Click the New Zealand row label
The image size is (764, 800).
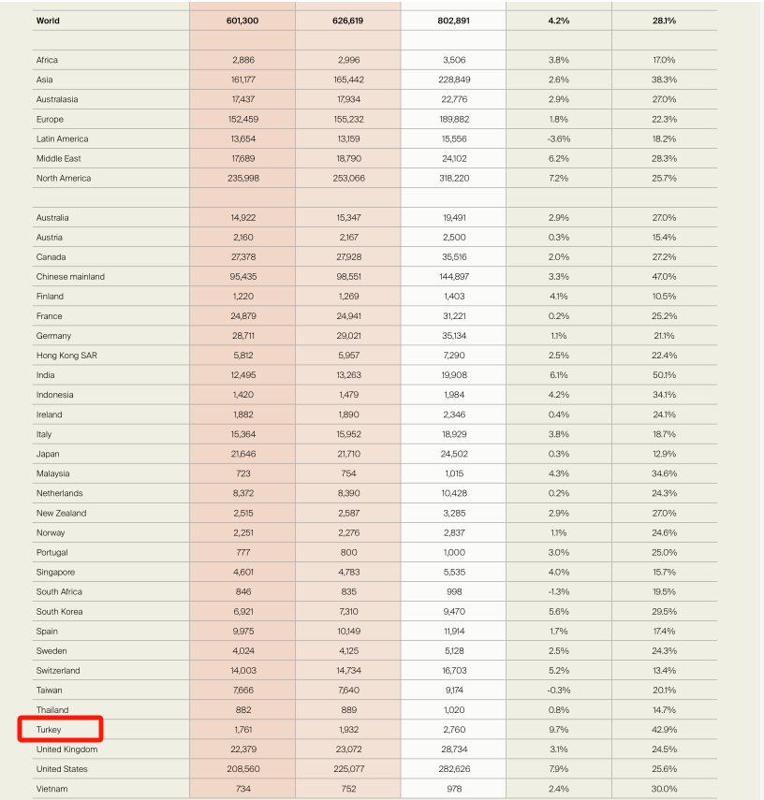click(61, 513)
